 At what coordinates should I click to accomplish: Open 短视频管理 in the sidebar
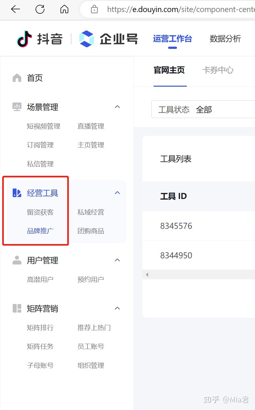point(43,126)
